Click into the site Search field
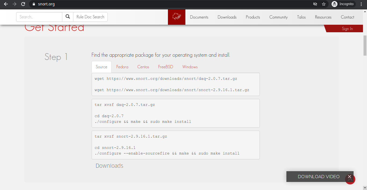367x190 pixels. click(x=39, y=17)
